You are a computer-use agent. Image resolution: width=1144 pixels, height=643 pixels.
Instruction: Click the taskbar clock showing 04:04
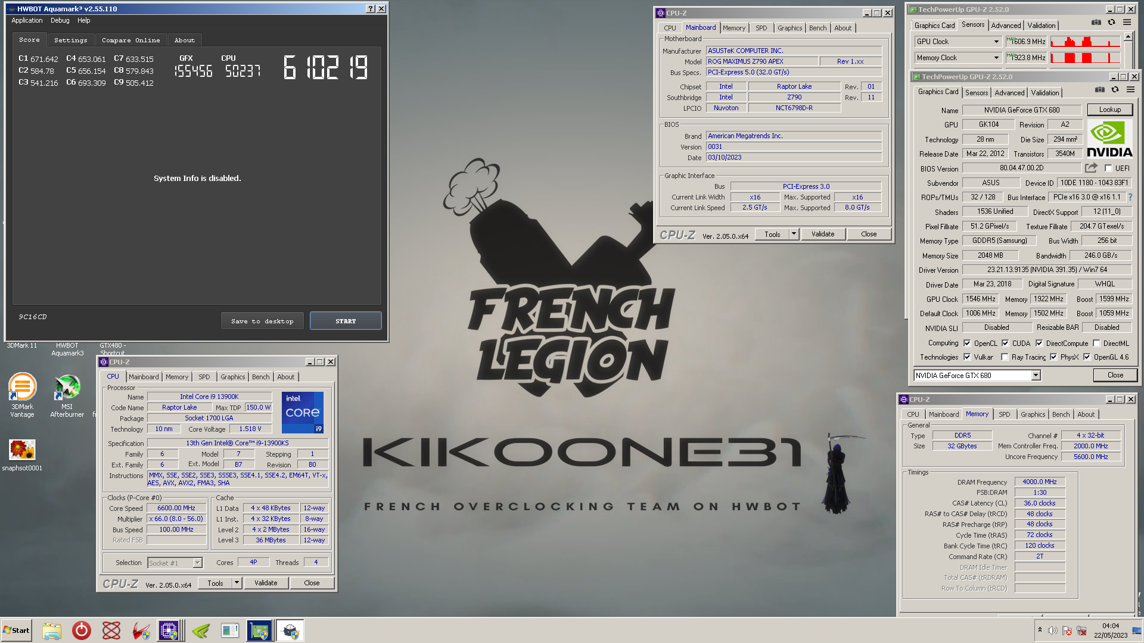1110,630
